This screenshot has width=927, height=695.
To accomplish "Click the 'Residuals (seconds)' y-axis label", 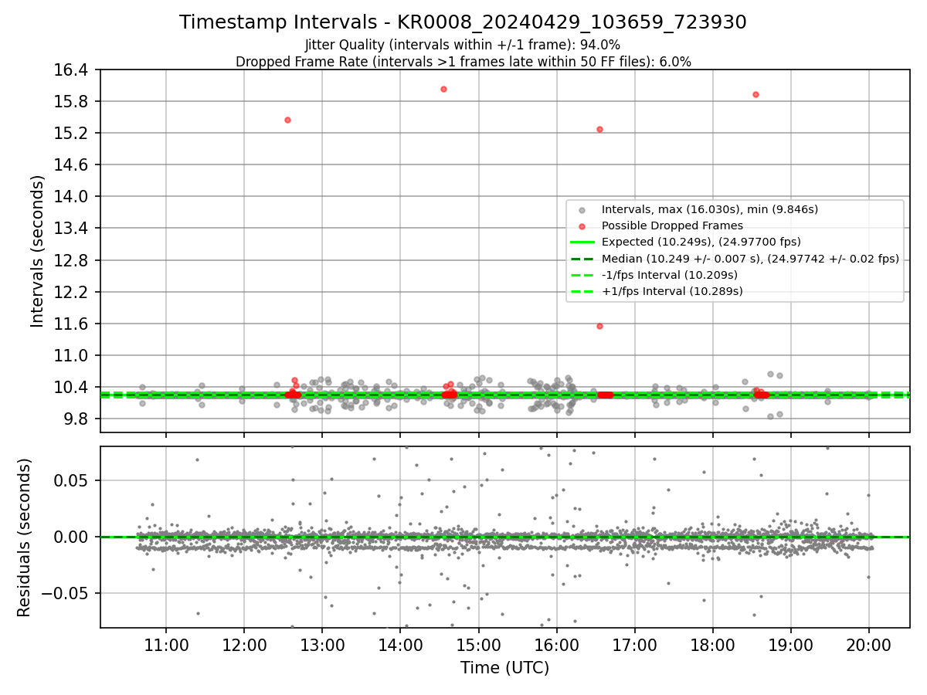I will pyautogui.click(x=25, y=537).
